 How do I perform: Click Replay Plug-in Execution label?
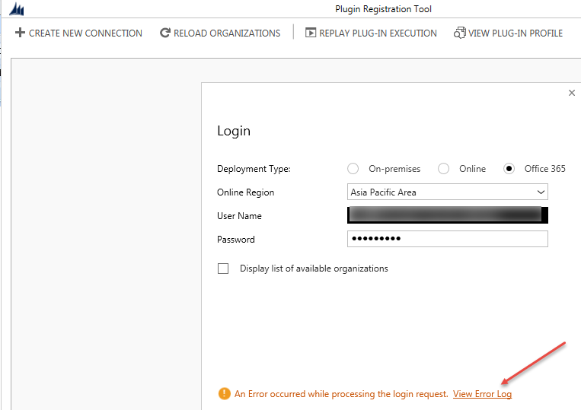(x=378, y=33)
